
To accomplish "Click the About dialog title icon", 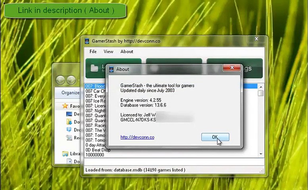I will coord(111,69).
